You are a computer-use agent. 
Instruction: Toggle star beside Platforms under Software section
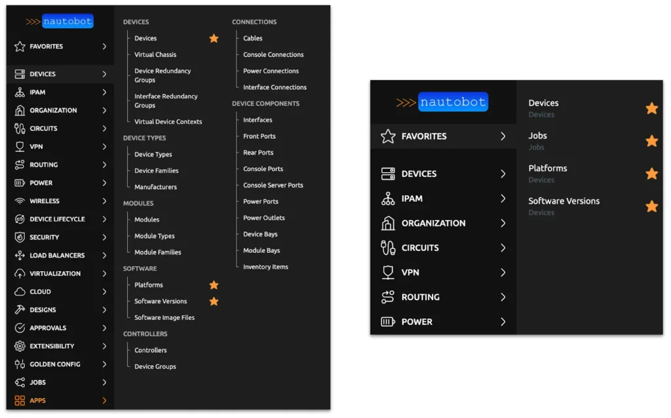click(214, 285)
